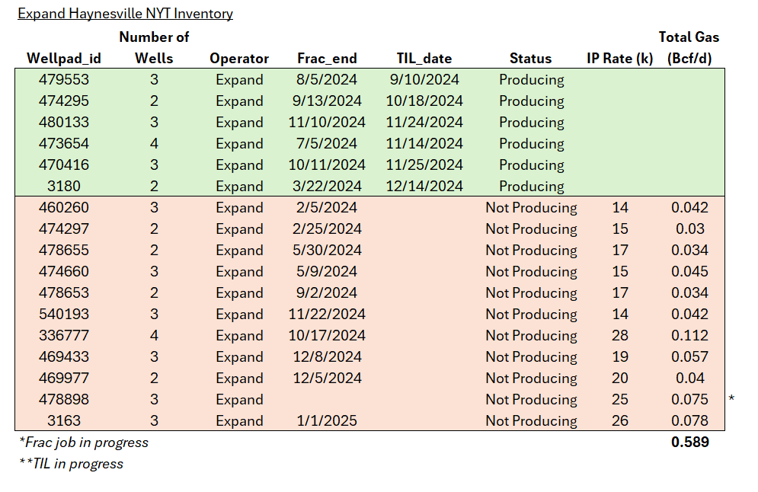Click the empty Frac_end cell for wellpad 478898
758x492 pixels.
[x=327, y=400]
